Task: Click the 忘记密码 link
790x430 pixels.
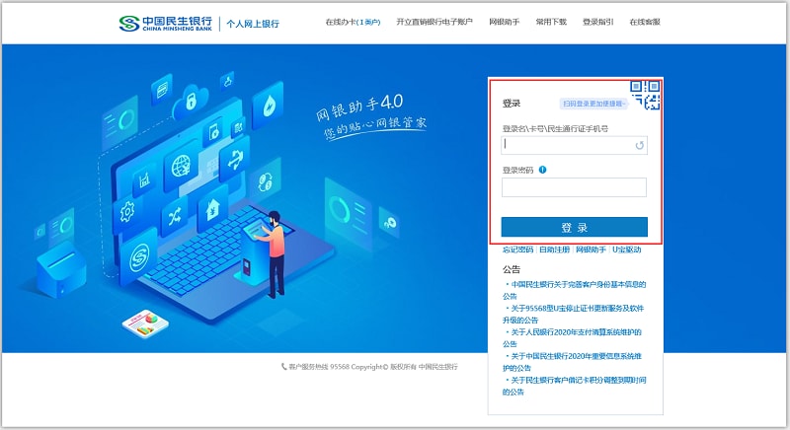Action: (517, 250)
